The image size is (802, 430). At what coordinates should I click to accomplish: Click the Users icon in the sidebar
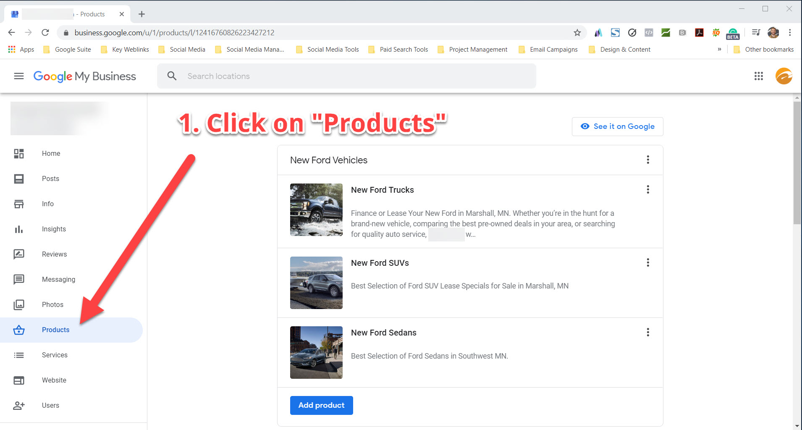(x=19, y=405)
